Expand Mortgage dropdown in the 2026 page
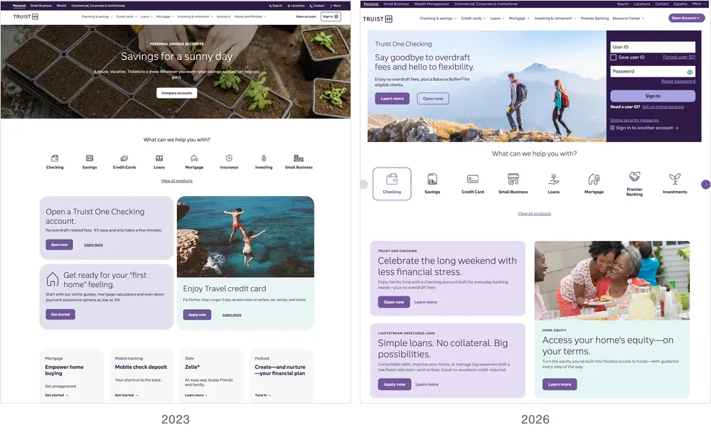 click(x=519, y=18)
